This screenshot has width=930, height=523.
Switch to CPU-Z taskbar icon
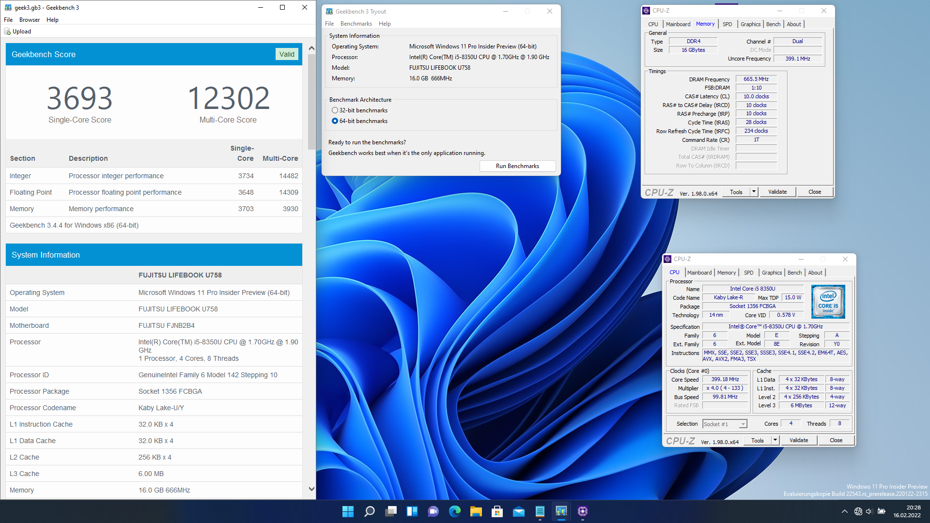click(x=583, y=511)
